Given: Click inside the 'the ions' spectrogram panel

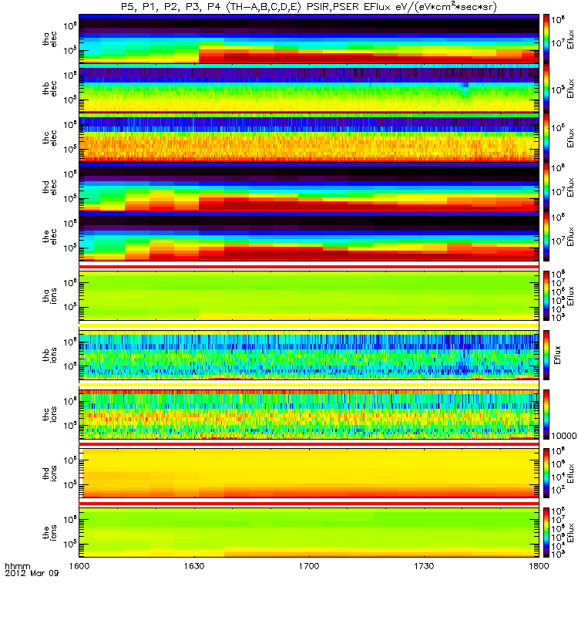Looking at the screenshot, I should pyautogui.click(x=309, y=532).
